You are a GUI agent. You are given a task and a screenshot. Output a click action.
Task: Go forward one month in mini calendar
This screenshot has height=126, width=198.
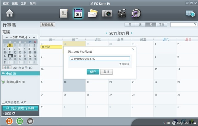[29, 37]
